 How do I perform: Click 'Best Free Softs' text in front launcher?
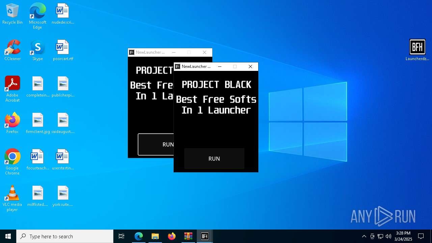[216, 99]
